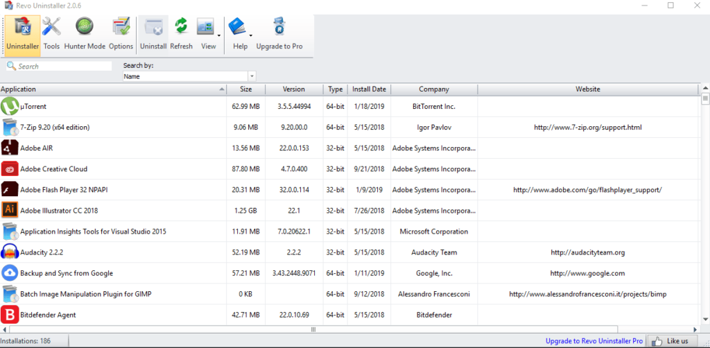Sort by the Install Date column header
The height and width of the screenshot is (348, 710).
(x=369, y=89)
